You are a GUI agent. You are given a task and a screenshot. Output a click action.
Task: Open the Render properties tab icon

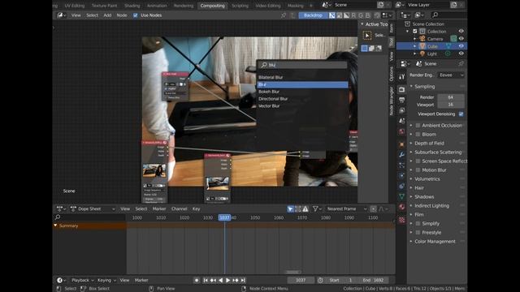click(x=402, y=89)
